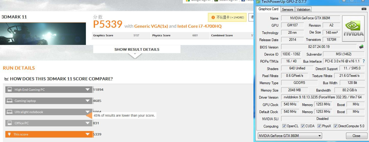Click the Memory Type value GDDR5
Viewport: 369px width, 142px height.
[299, 83]
